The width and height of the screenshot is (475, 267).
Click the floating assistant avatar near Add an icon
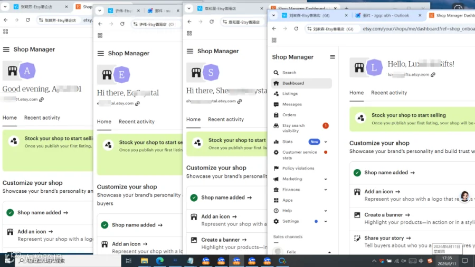point(464,196)
